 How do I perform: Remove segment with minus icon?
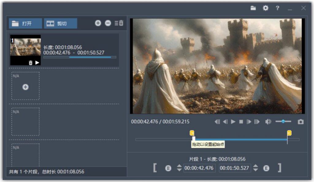108,23
